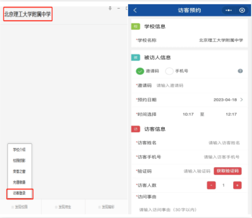The height and width of the screenshot is (218, 252).
Task: Increase visitor count with plus button
Action: [x=237, y=185]
